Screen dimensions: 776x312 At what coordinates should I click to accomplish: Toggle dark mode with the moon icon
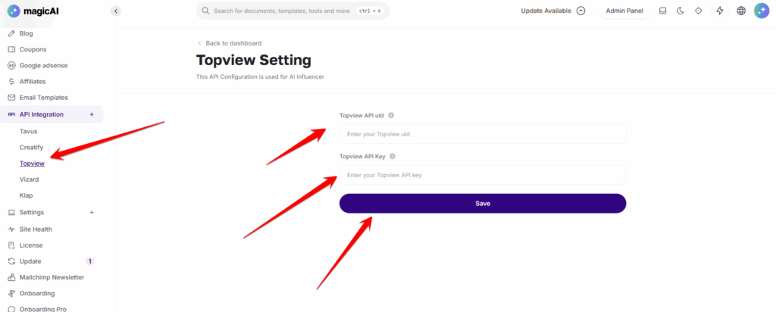(681, 11)
